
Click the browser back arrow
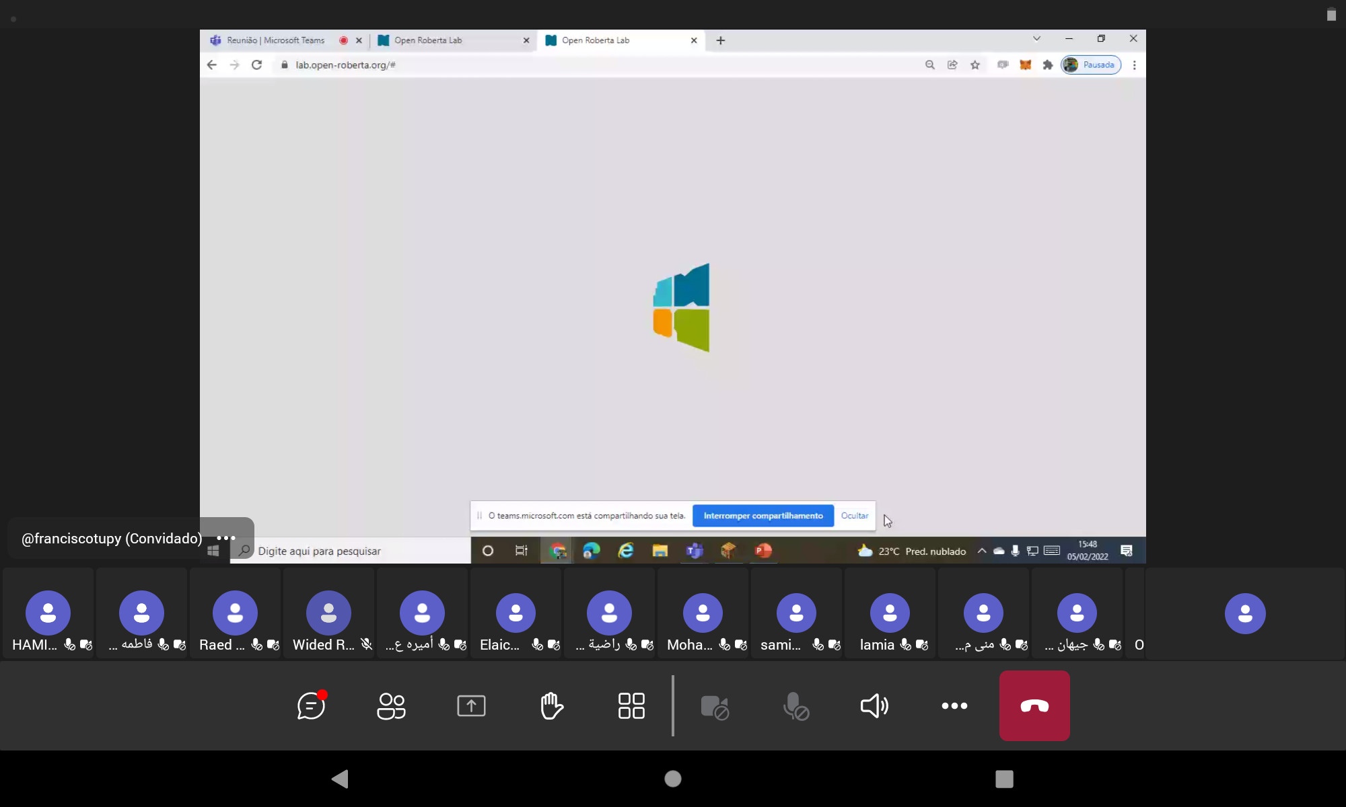pyautogui.click(x=212, y=65)
